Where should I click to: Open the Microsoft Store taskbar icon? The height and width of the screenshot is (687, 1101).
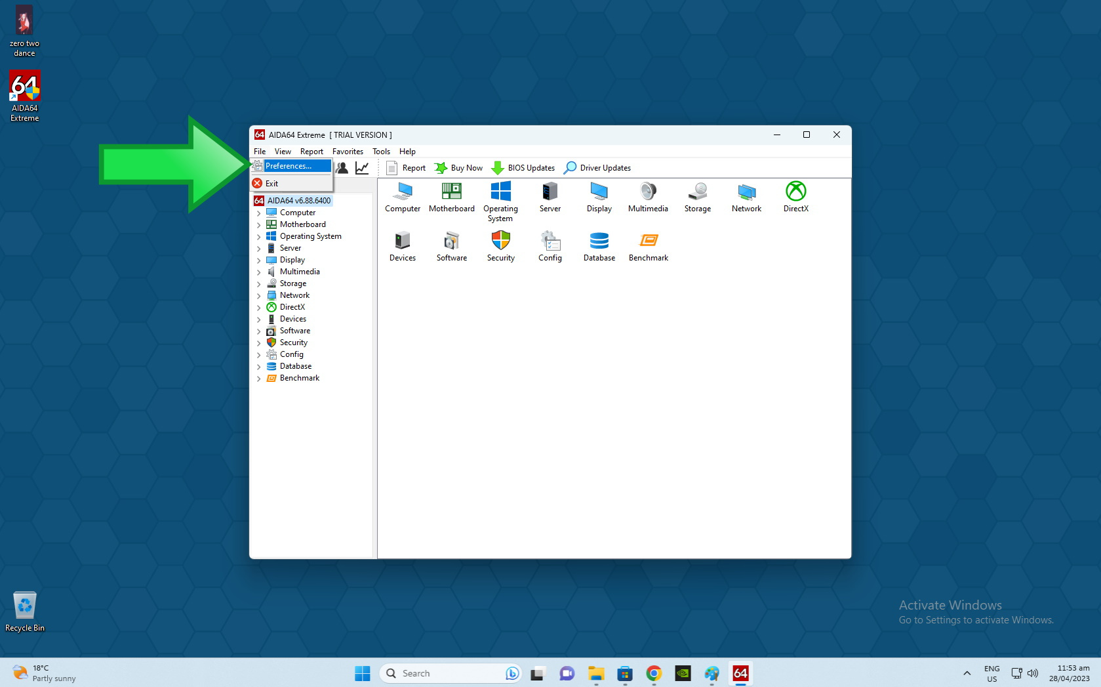coord(625,673)
